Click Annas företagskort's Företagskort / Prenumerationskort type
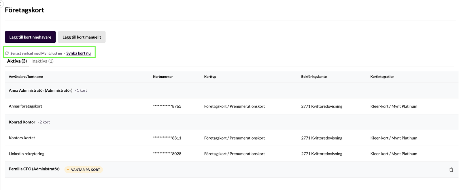 pyautogui.click(x=234, y=106)
